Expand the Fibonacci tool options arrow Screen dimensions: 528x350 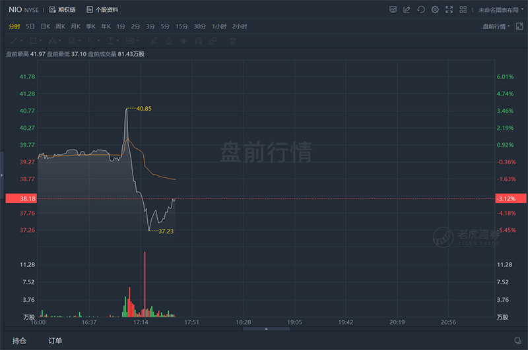(79, 41)
